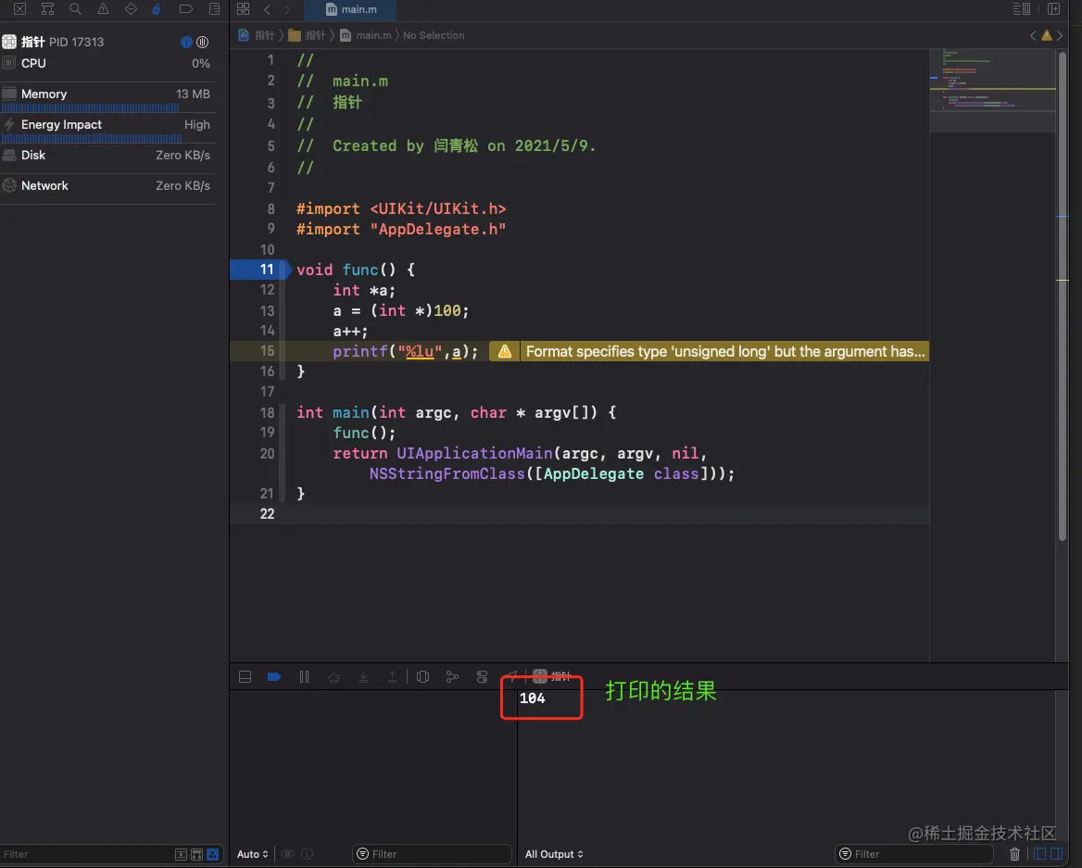
Task: Click the console output 104
Action: point(532,698)
